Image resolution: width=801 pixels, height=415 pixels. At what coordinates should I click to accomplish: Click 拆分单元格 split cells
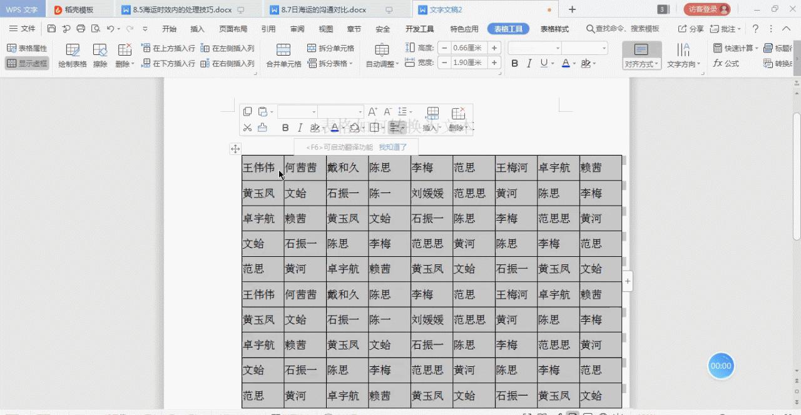point(330,48)
